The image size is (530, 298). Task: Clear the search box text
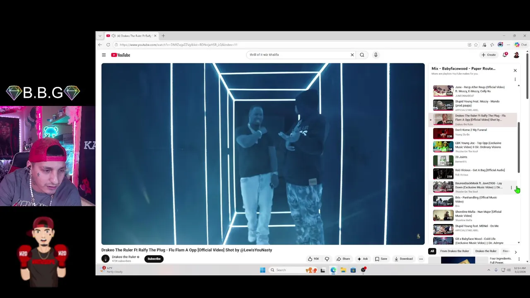point(352,55)
